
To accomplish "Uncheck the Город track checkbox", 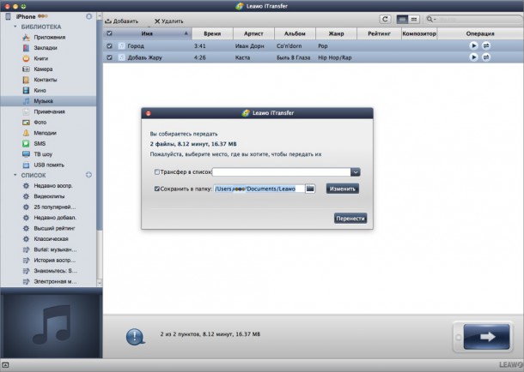I will (109, 46).
